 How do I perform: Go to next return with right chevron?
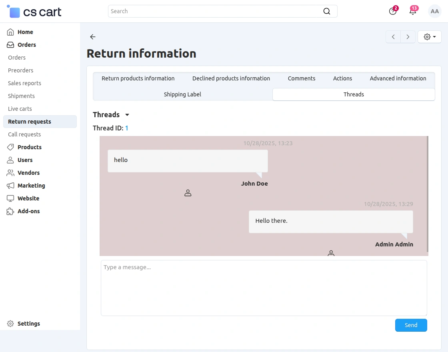408,37
